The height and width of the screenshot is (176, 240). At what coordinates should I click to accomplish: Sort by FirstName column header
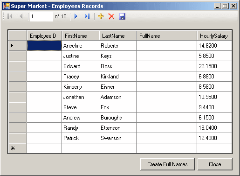tap(81, 36)
